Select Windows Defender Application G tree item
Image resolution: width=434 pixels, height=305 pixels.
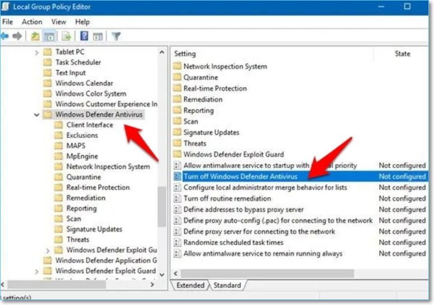pos(106,260)
